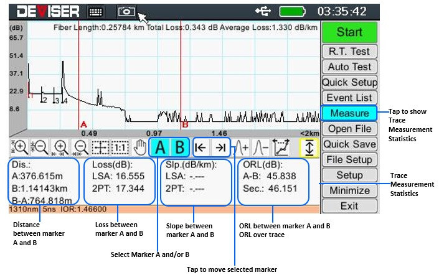Image resolution: width=439 pixels, height=275 pixels.
Task: Click the LSA: 16.555 loss value
Action: pos(118,176)
